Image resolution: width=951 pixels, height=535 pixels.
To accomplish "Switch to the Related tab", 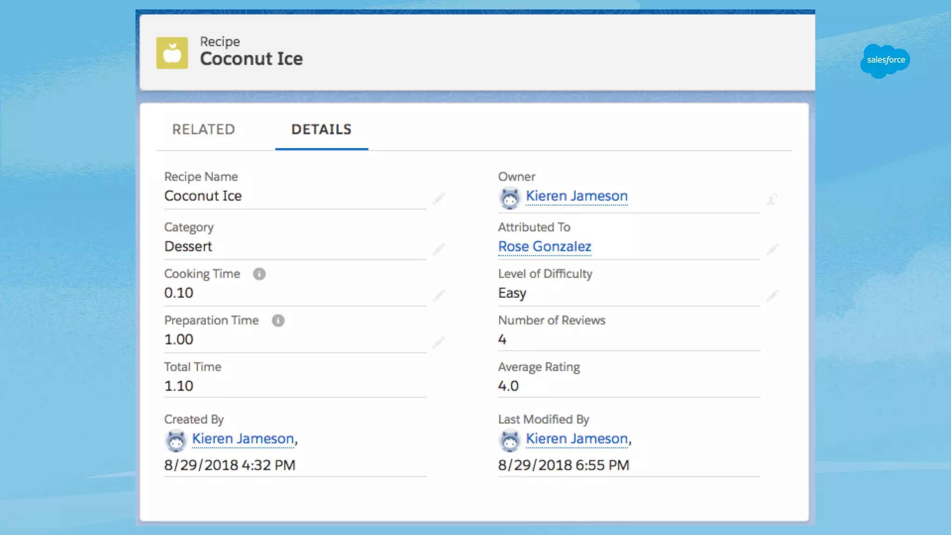I will [x=203, y=130].
